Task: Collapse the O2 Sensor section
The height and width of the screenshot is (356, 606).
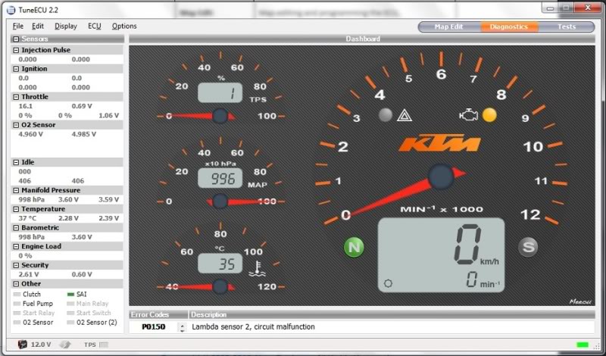Action: click(16, 125)
